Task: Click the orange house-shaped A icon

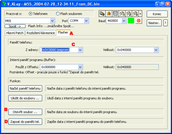Action: click(x=109, y=14)
